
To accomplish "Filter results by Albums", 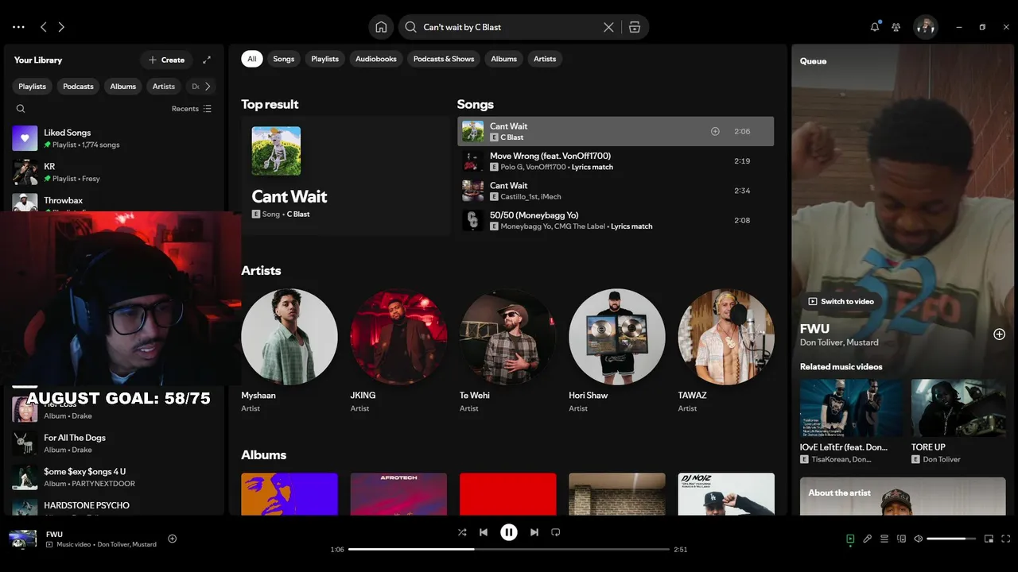I will click(503, 59).
